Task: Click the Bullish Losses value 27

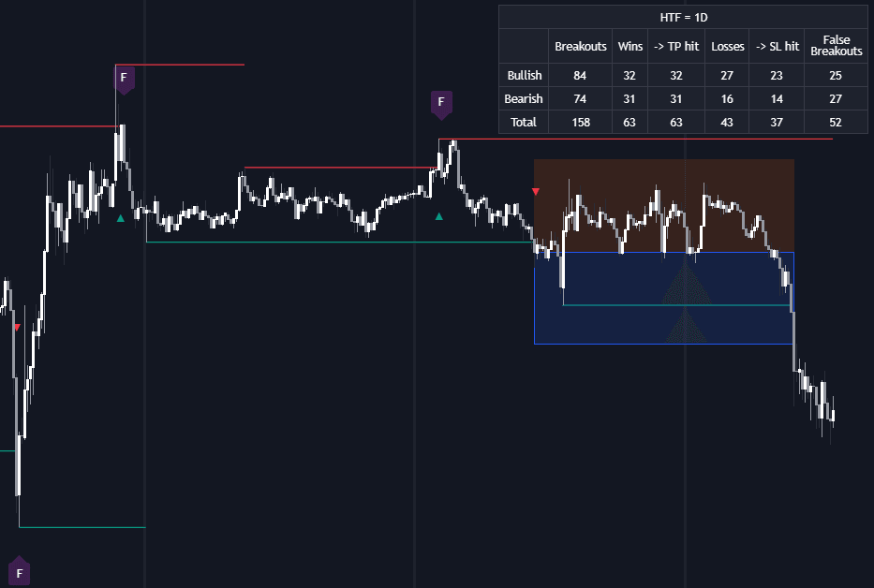Action: pos(727,75)
